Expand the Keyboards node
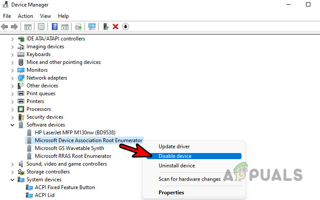Viewport: 320px width, 200px height. click(13, 54)
